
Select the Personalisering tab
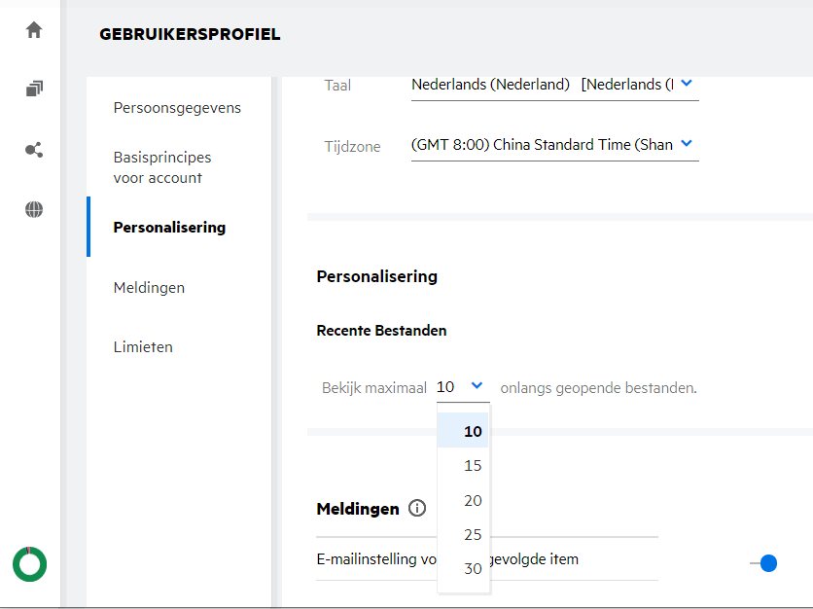coord(169,227)
